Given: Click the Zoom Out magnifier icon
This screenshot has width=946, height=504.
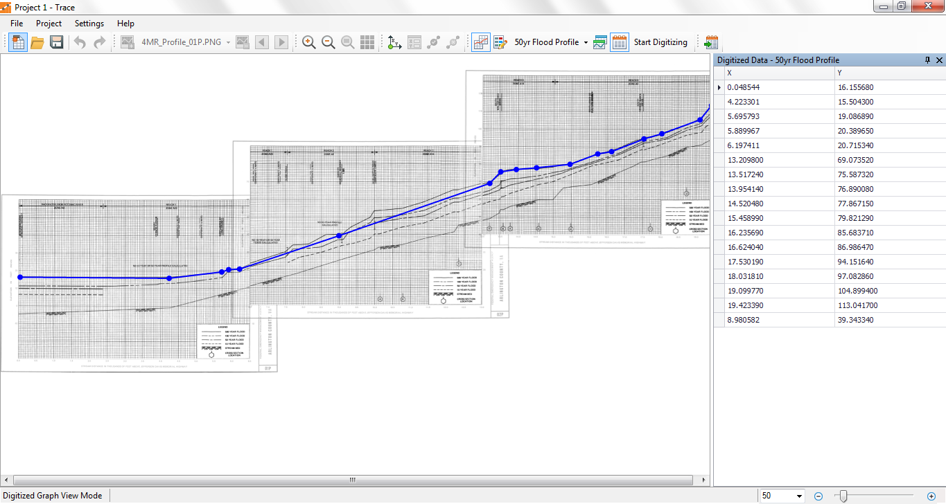Looking at the screenshot, I should tap(329, 42).
